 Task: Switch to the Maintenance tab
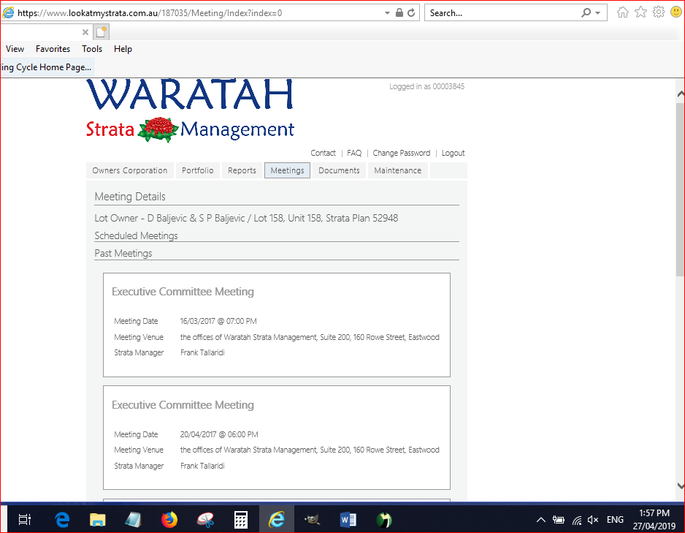pyautogui.click(x=398, y=170)
